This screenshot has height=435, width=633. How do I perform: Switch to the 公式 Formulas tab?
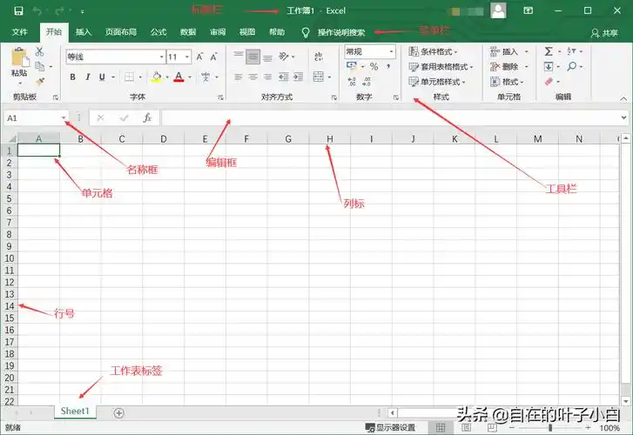click(x=158, y=32)
